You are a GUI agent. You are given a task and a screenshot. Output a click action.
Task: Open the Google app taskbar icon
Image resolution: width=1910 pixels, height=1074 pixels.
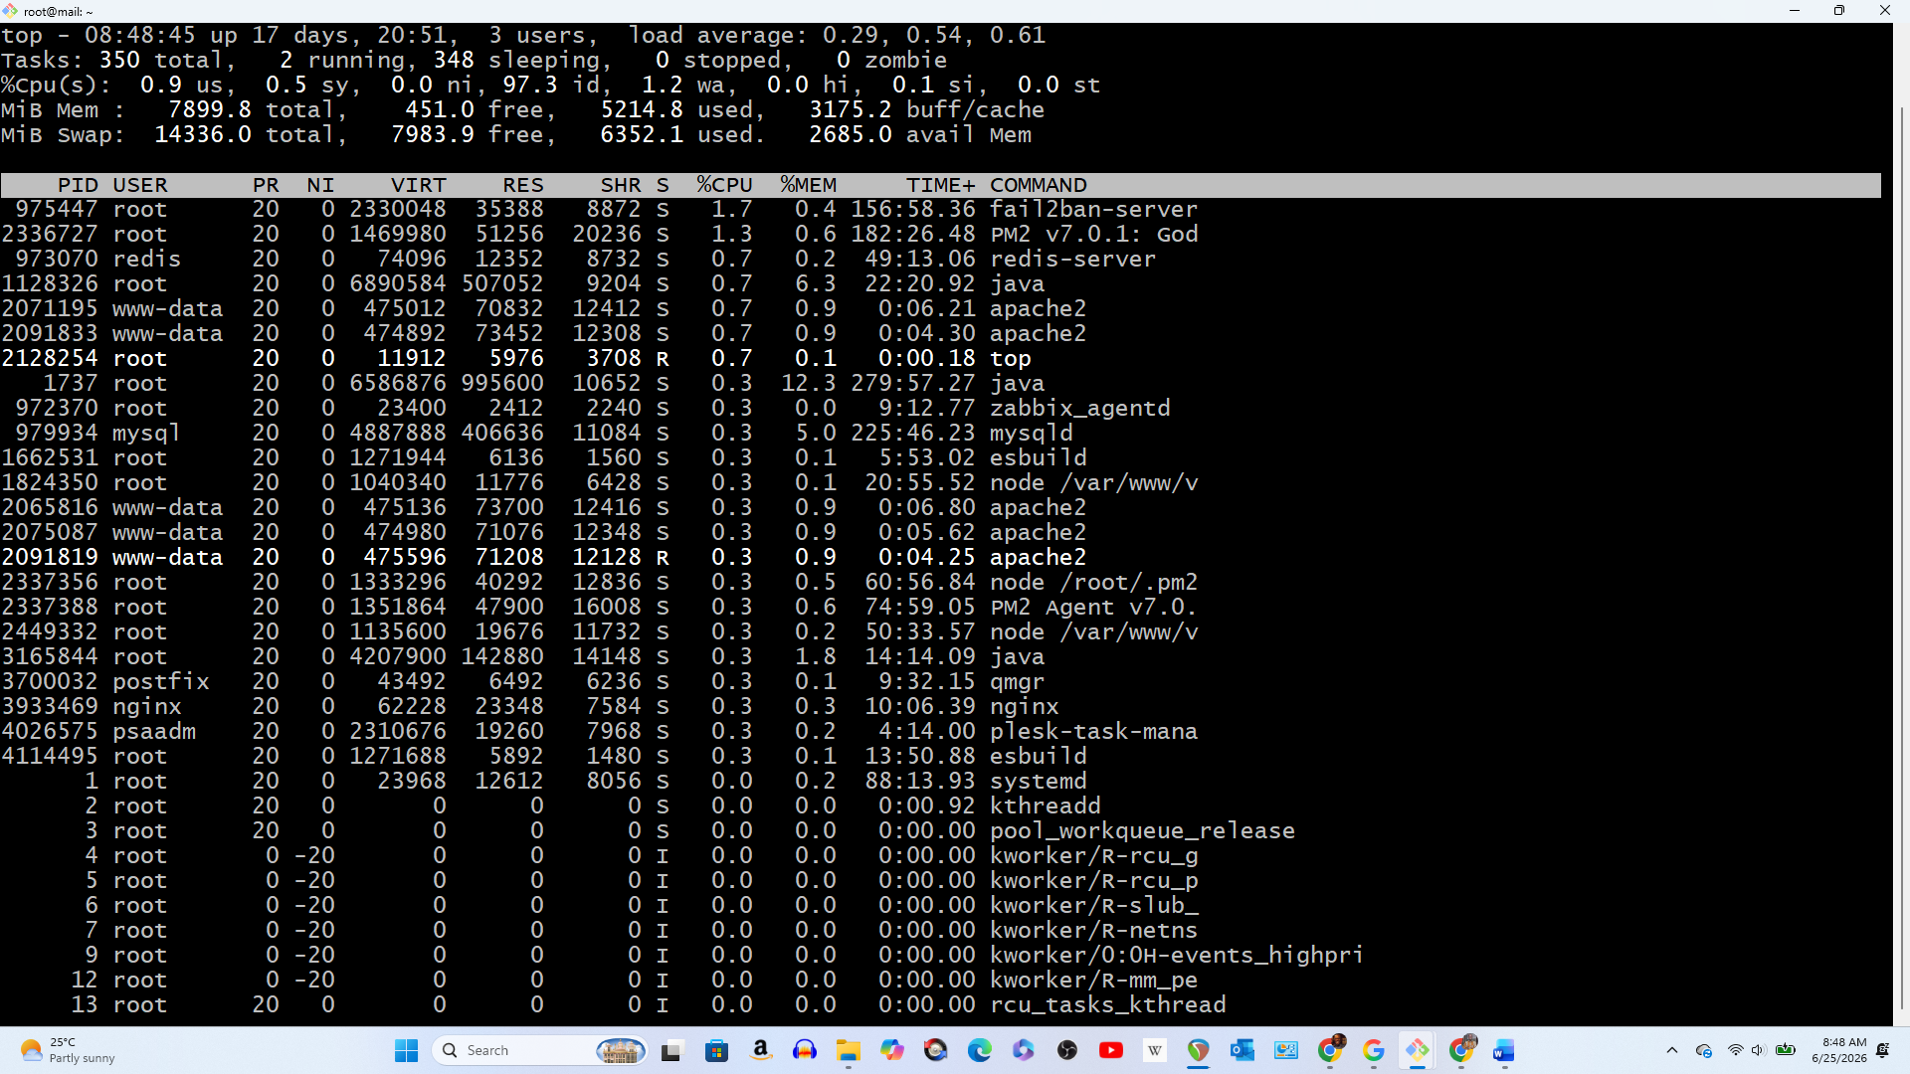(1373, 1050)
